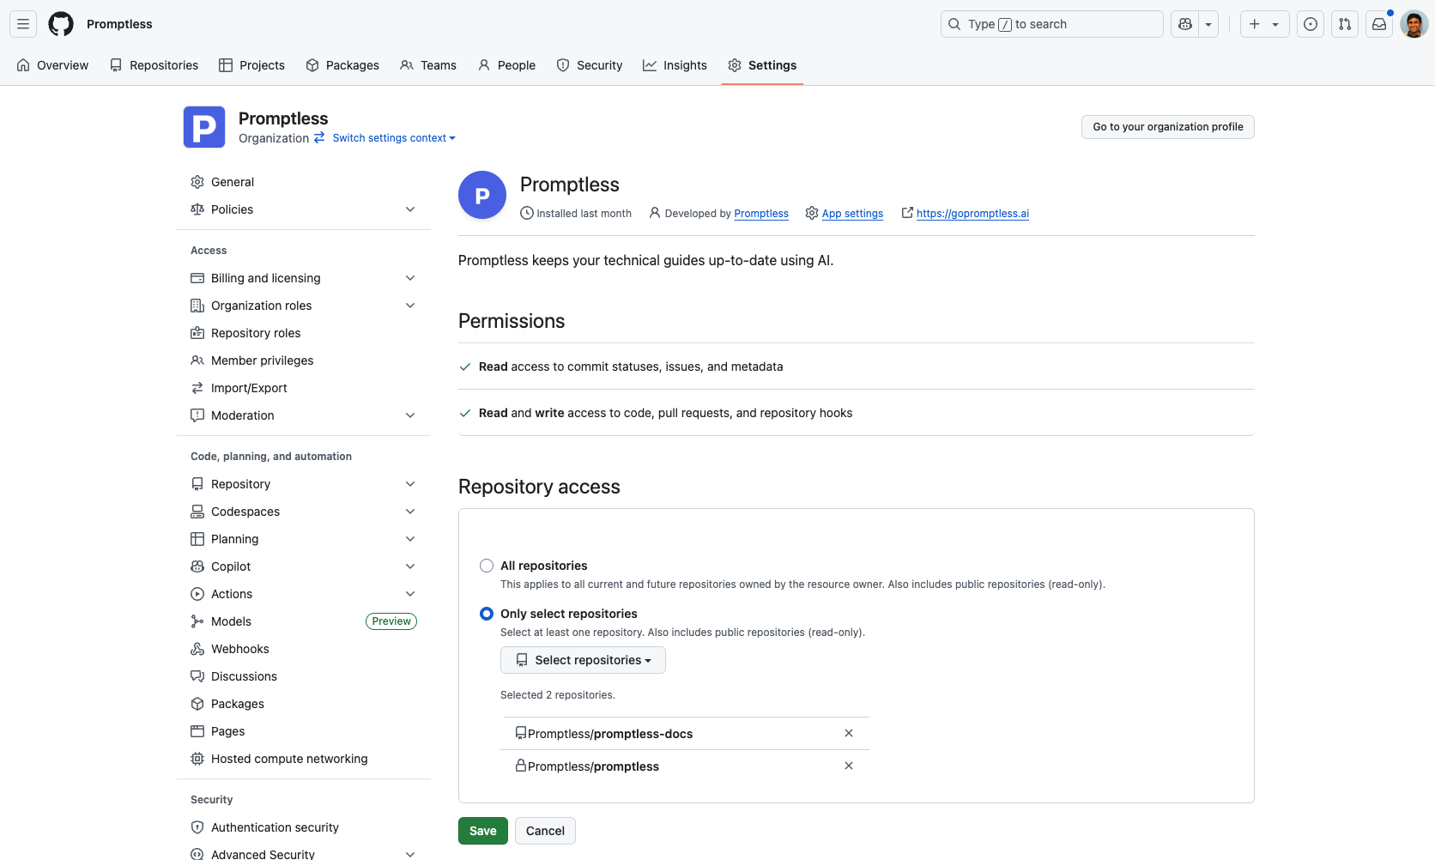Screen dimensions: 1435x860
Task: Open the create new plus menu
Action: click(1264, 24)
